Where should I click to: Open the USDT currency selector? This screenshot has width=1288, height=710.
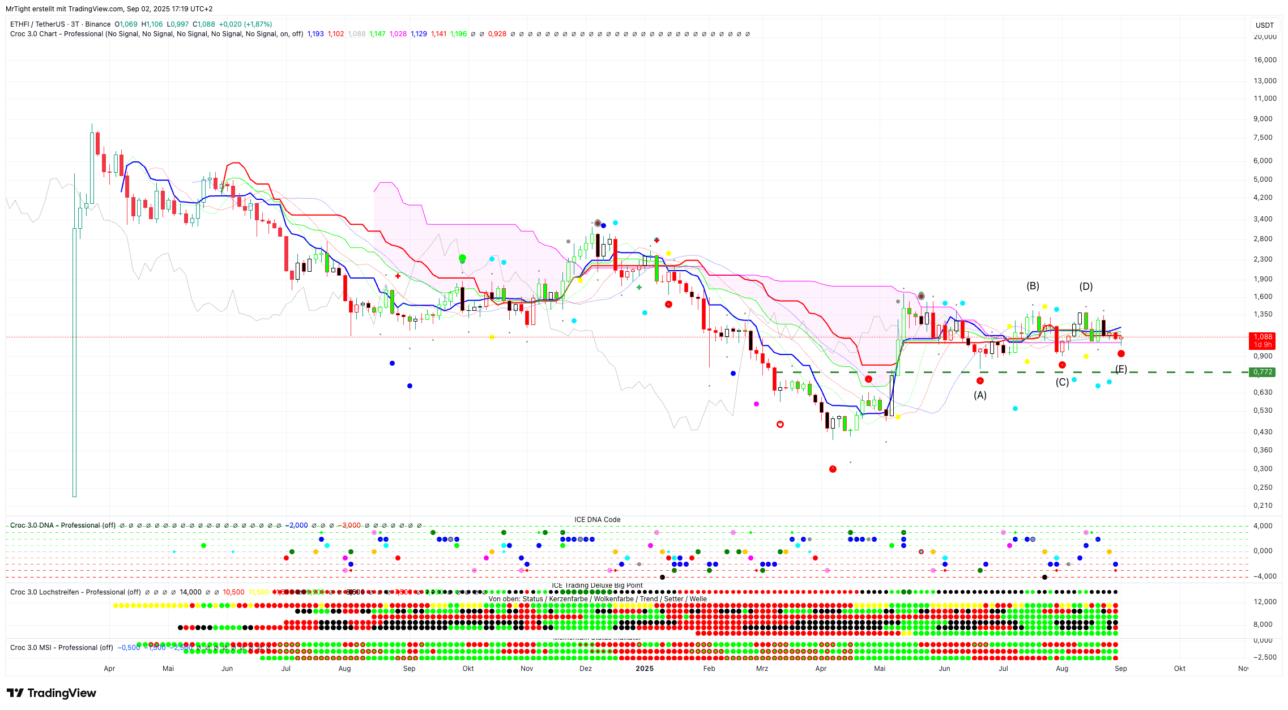click(x=1264, y=25)
